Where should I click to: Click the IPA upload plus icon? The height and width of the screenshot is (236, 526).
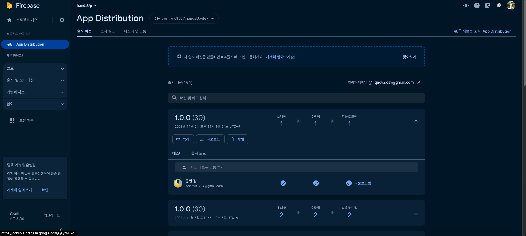pyautogui.click(x=179, y=57)
